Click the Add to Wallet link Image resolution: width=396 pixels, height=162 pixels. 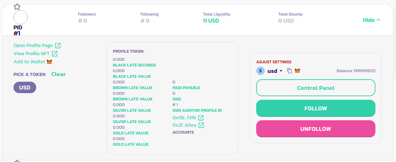pos(29,62)
